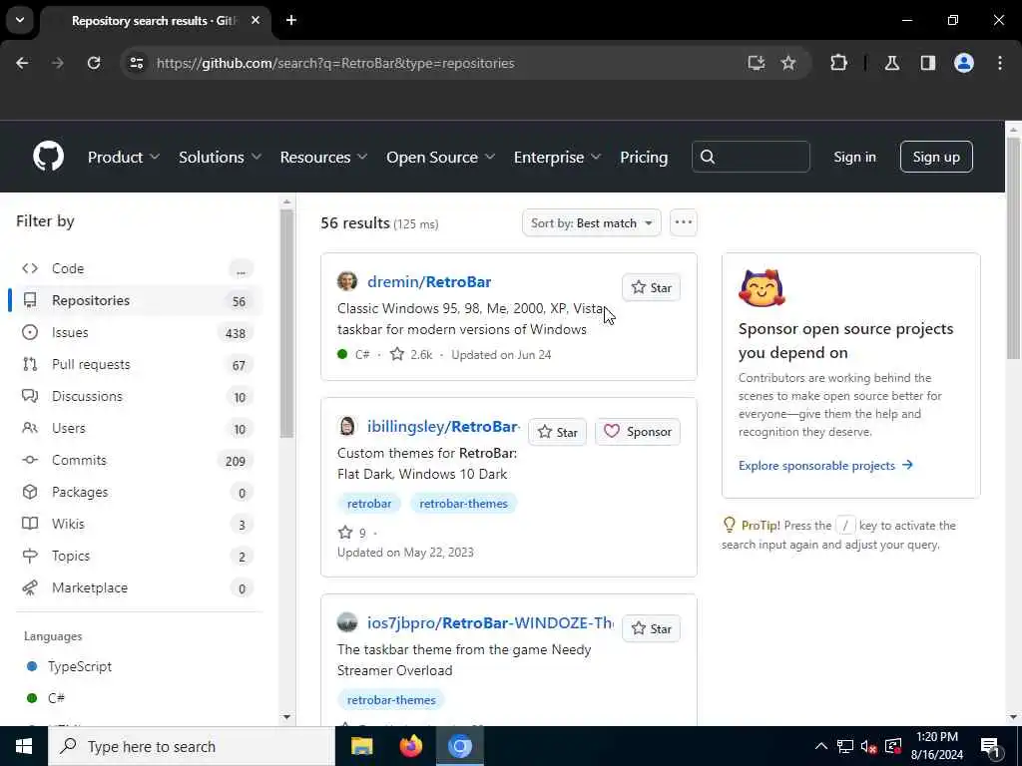
Task: Expand the Open Source navigation menu
Action: pos(440,157)
